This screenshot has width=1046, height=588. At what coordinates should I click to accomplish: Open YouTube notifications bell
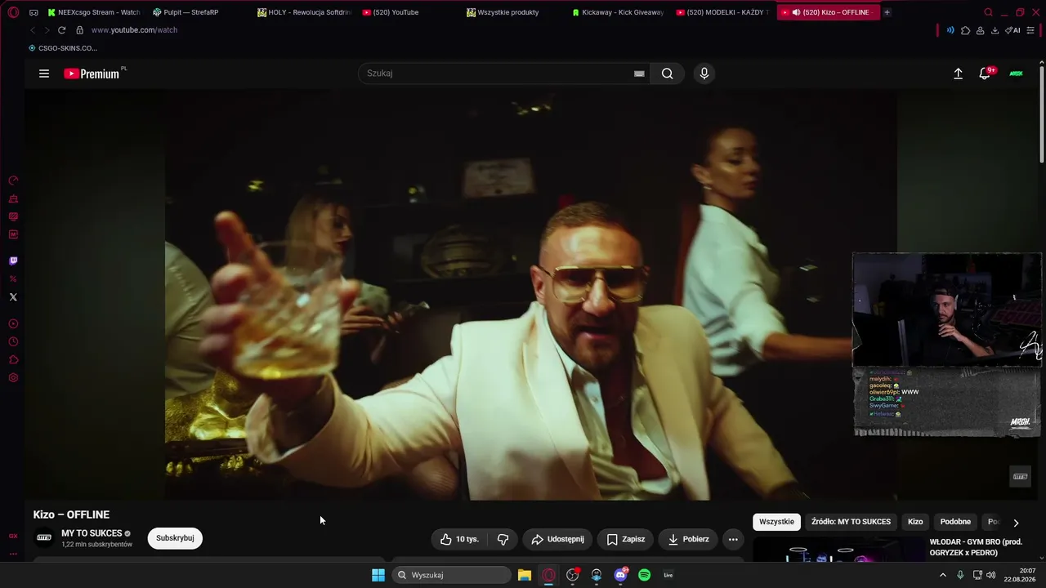986,73
